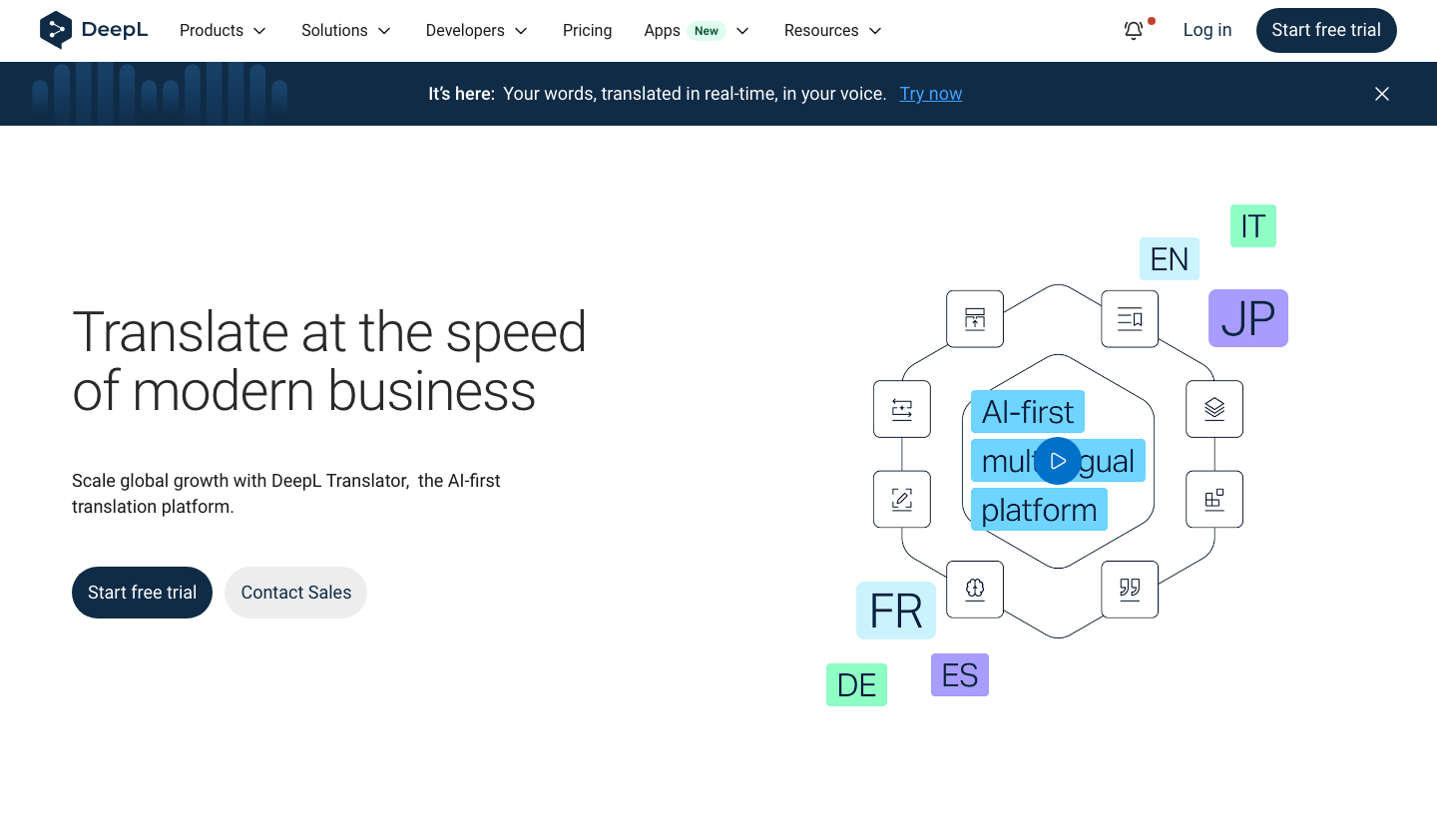Expand the Developers menu
Screen dimensions: 1437x818
click(x=477, y=31)
